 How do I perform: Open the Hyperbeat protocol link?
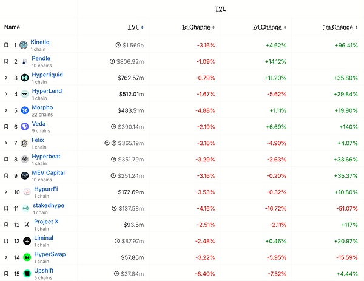[45, 156]
